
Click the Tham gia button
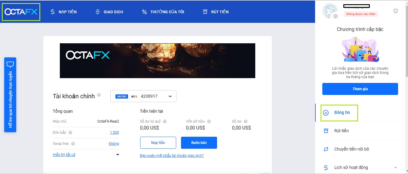click(360, 89)
